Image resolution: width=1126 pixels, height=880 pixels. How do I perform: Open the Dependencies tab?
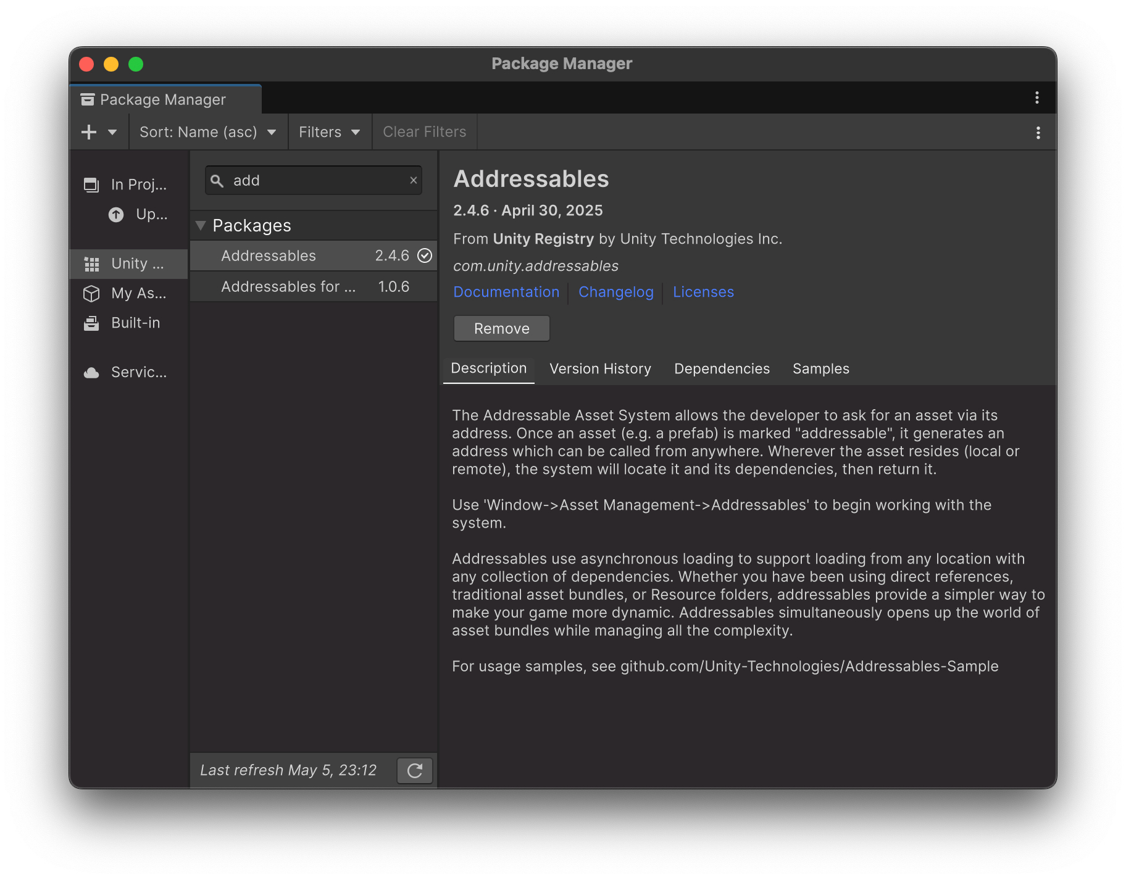[722, 368]
